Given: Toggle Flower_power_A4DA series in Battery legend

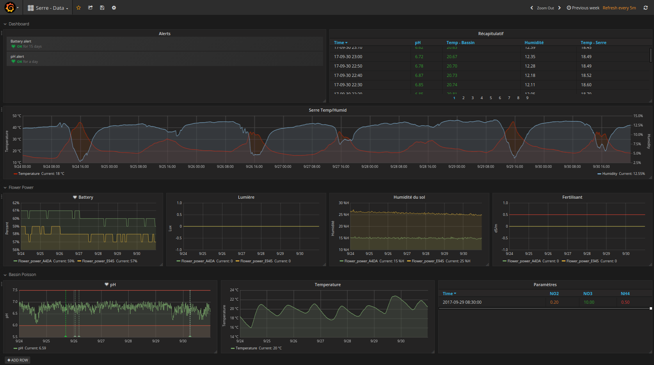Looking at the screenshot, I should coord(35,261).
